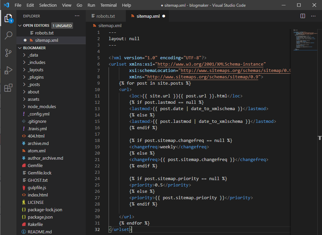
Task: Open package-lock.json in the explorer
Action: (x=45, y=210)
